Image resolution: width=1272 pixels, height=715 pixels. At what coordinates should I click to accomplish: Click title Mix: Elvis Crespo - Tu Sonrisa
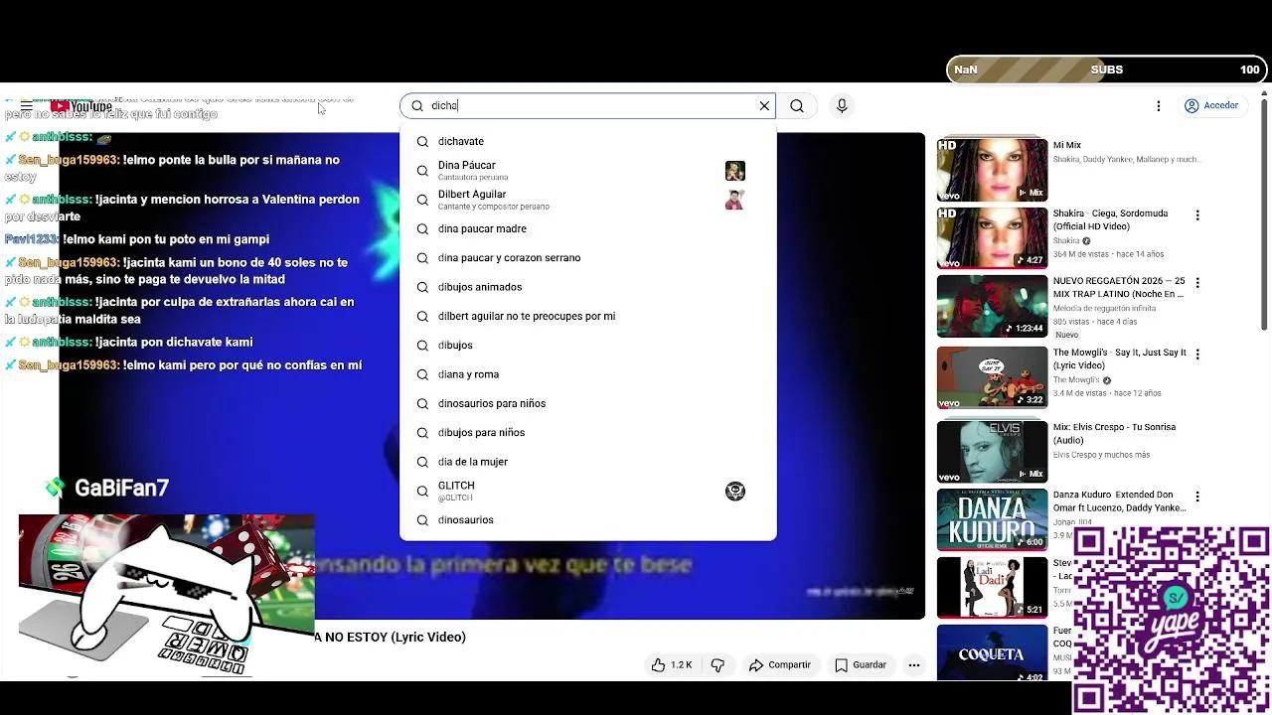point(1114,433)
